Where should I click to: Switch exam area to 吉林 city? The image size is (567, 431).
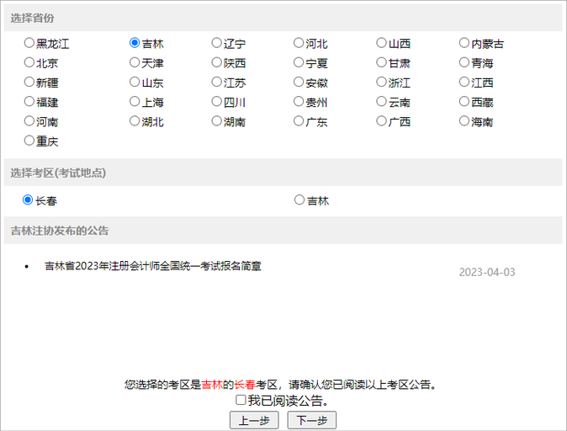coord(299,200)
